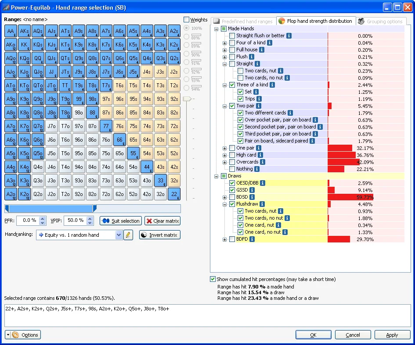Check the One pair checkbox

pos(232,148)
